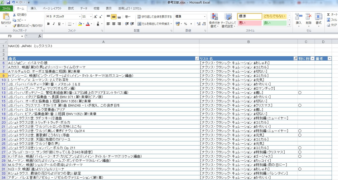
Task: Apply the 標準 cell style
Action: tap(249, 16)
